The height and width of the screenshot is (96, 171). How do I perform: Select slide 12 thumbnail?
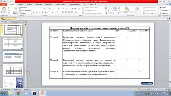coord(13,70)
